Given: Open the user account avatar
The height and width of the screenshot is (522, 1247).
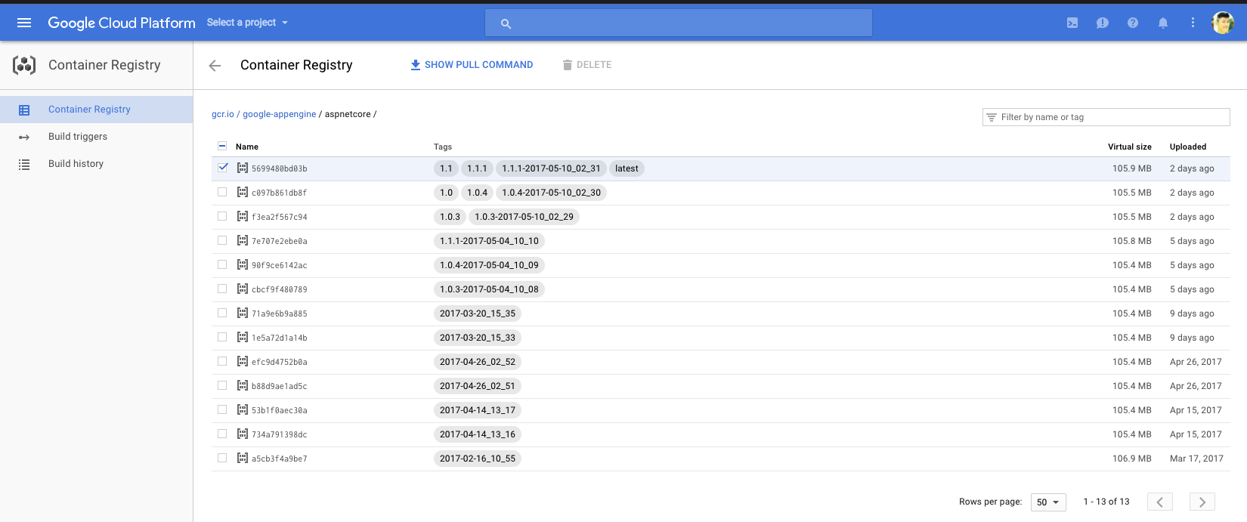Looking at the screenshot, I should (x=1222, y=23).
